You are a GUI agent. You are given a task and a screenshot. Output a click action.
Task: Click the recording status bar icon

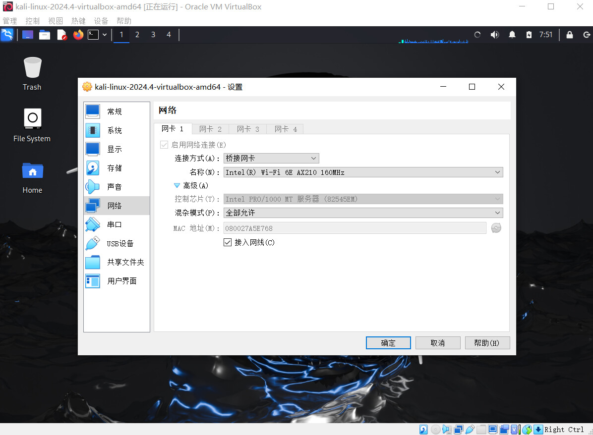[504, 430]
